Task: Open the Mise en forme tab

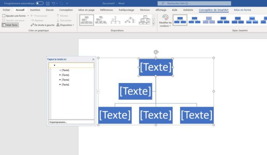Action: [x=242, y=10]
